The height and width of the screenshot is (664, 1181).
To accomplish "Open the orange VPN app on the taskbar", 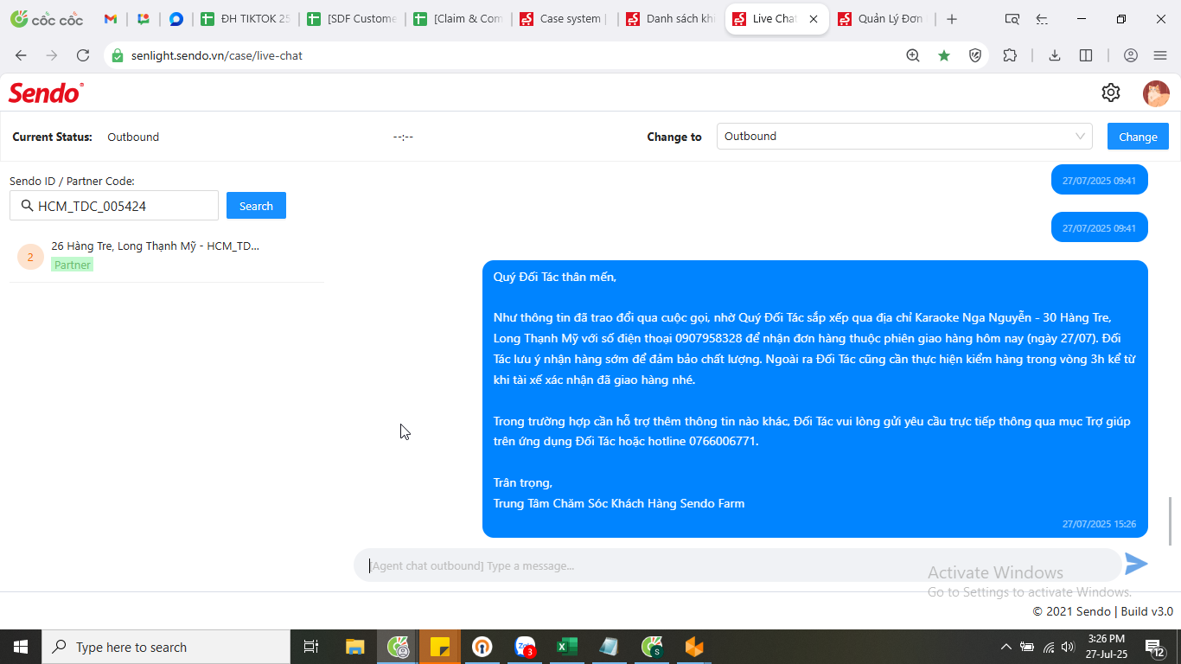I will coord(694,647).
